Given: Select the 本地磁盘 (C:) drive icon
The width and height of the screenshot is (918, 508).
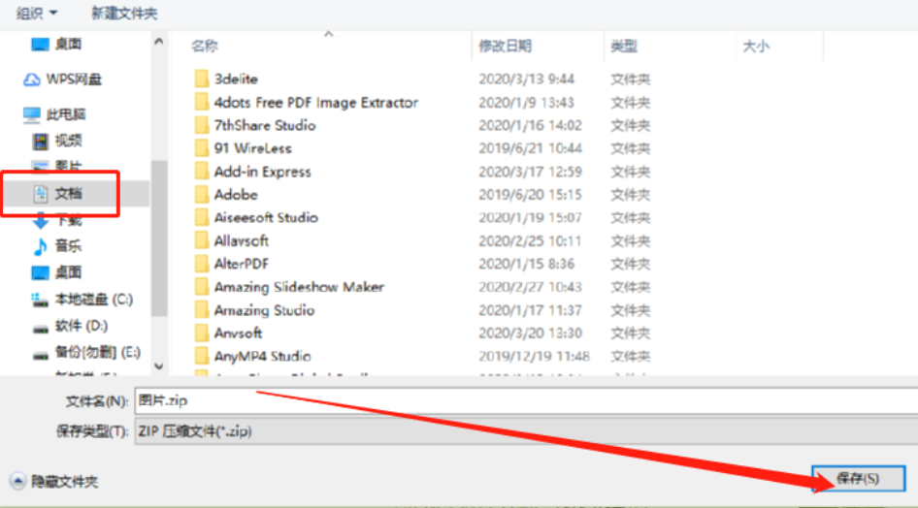Looking at the screenshot, I should click(40, 300).
